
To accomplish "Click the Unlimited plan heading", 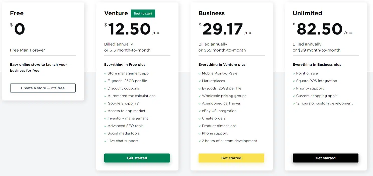I will [x=307, y=13].
